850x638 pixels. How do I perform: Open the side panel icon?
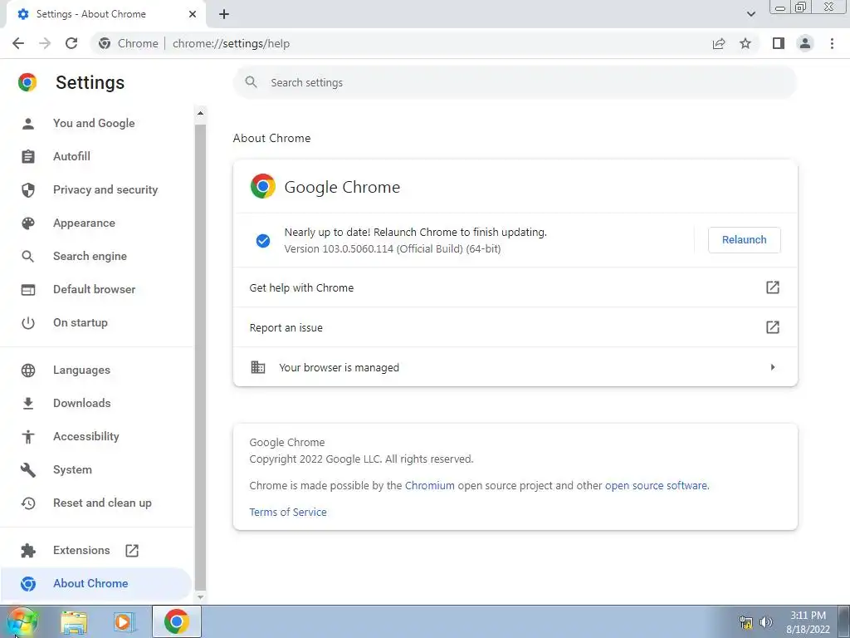point(779,43)
